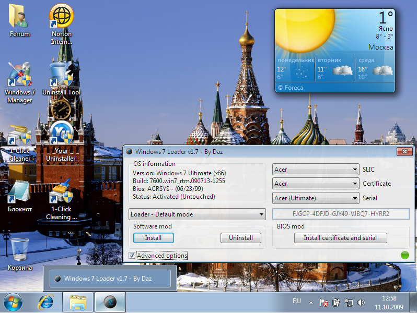Open Uninstall Tool desktop shortcut

click(x=62, y=79)
